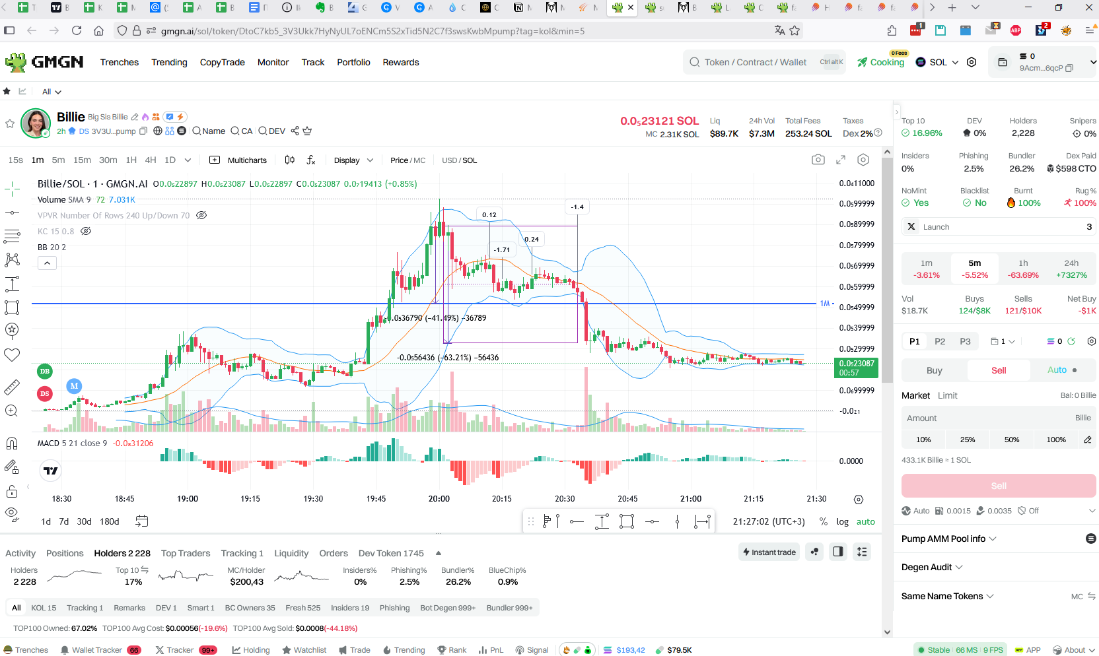
Task: Toggle the lock drawings tool
Action: pos(12,490)
